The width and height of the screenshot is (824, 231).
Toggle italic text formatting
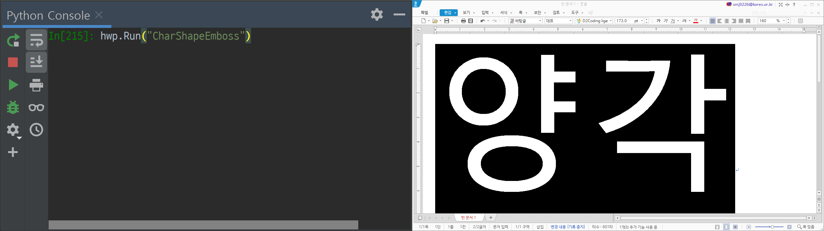666,21
